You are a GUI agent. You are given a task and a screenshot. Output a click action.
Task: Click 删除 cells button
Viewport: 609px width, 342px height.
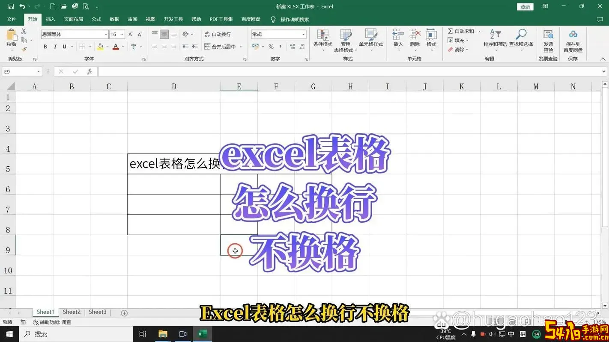coord(415,39)
